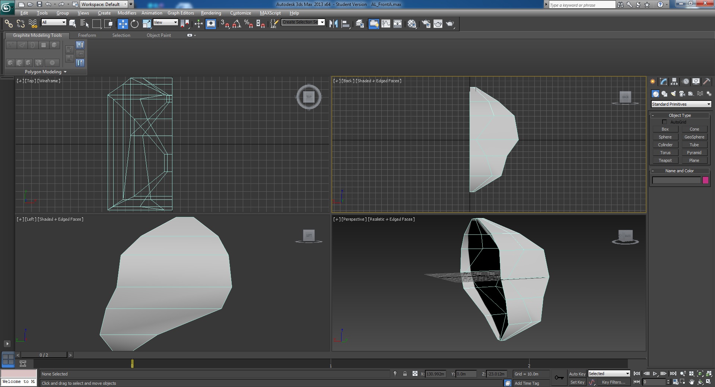
Task: Open the Cameras creation category
Action: 681,94
